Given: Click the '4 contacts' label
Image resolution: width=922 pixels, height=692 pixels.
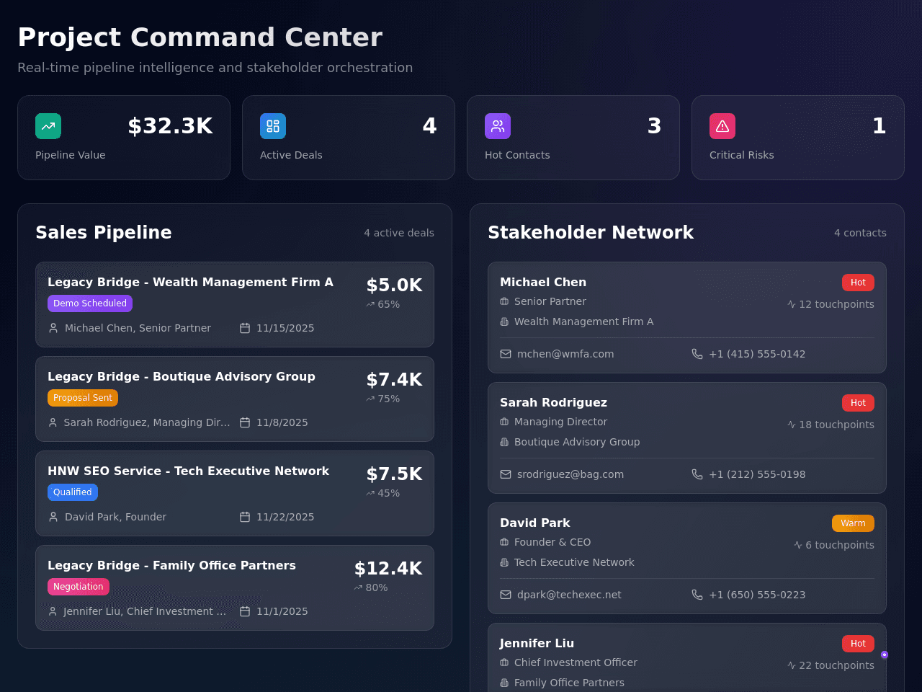Looking at the screenshot, I should 860,233.
